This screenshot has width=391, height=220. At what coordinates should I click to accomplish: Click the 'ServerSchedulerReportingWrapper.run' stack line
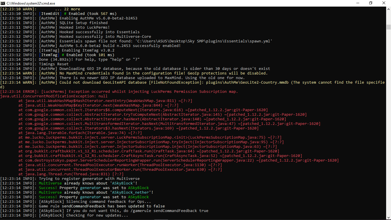tap(179, 160)
